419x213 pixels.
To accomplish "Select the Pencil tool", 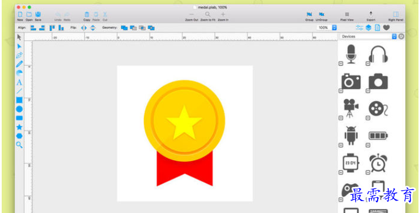I will click(x=19, y=64).
